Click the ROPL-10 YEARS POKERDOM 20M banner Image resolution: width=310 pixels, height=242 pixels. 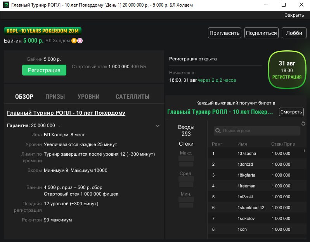pyautogui.click(x=43, y=31)
